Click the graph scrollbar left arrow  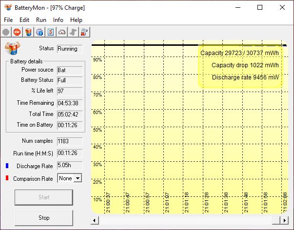click(x=95, y=220)
